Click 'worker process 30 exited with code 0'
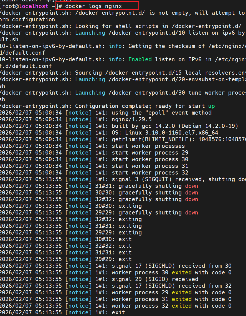 116,272
